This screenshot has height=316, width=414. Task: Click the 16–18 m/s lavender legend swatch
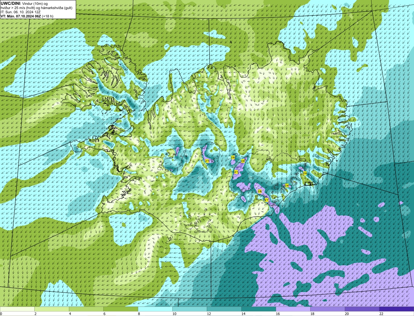(293, 309)
